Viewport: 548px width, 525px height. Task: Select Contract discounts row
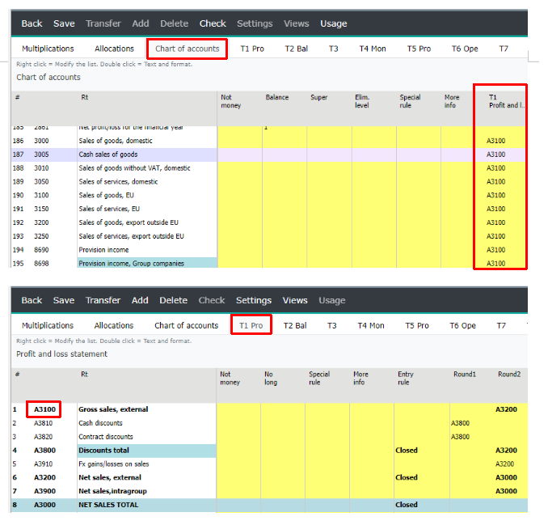tap(269, 437)
